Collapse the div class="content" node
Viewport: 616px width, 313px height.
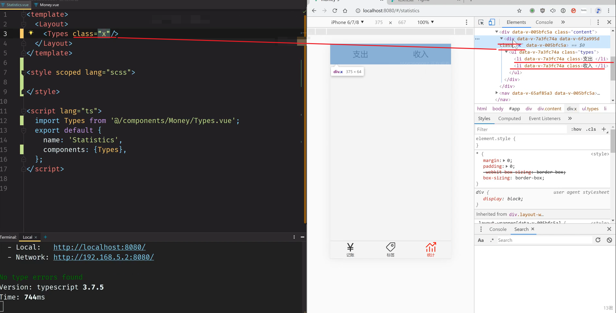coord(496,32)
